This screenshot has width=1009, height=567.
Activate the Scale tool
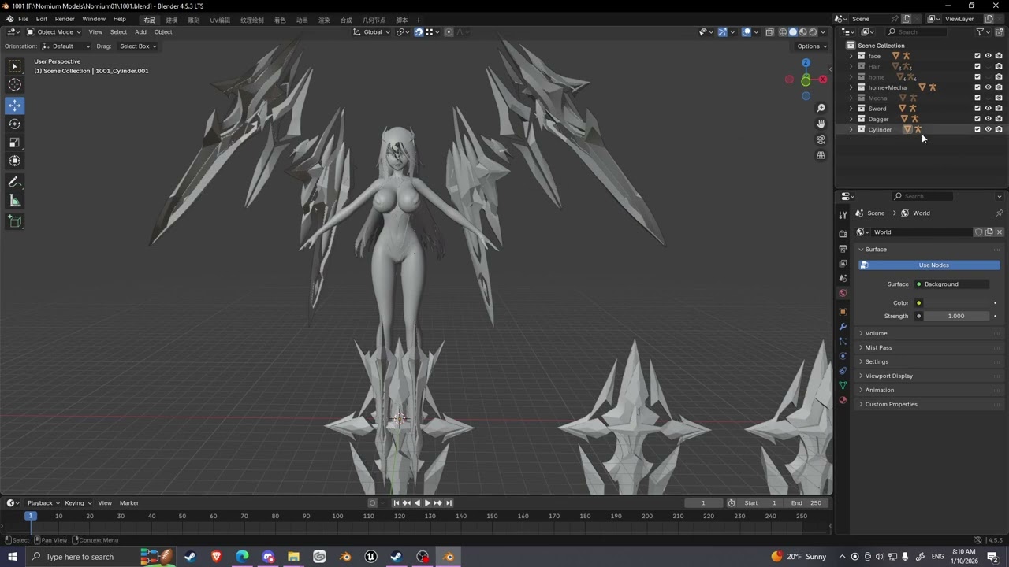tap(15, 143)
